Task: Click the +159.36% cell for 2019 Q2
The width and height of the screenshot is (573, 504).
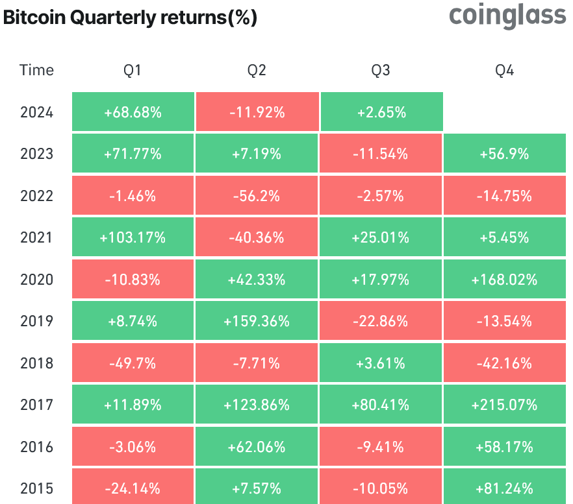Action: tap(257, 321)
